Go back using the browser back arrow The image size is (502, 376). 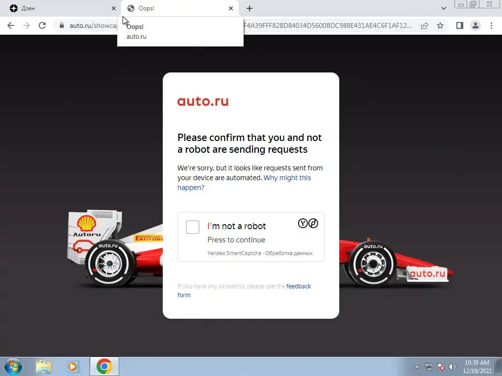point(11,25)
